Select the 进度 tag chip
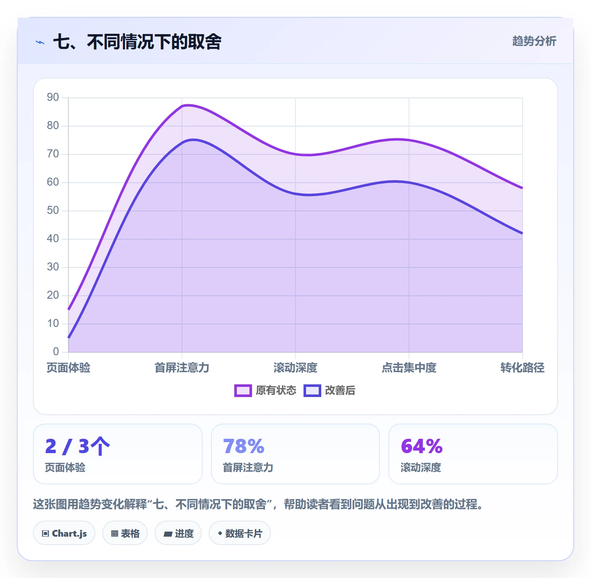591x578 pixels. point(178,533)
